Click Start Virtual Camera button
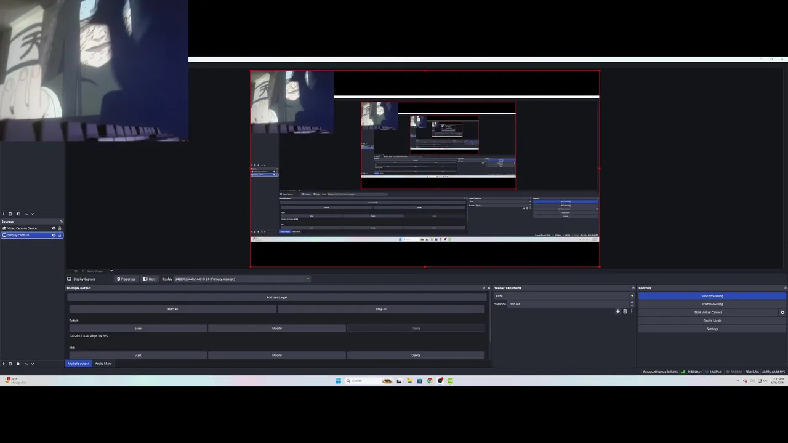788x443 pixels. pos(709,313)
